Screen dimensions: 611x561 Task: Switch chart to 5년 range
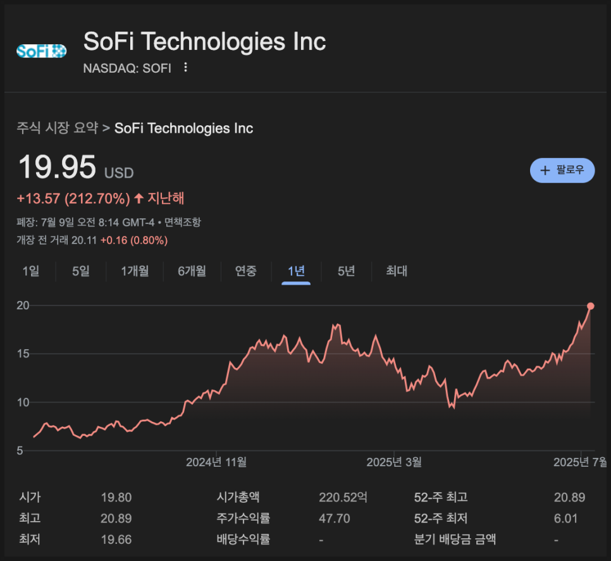(x=347, y=271)
